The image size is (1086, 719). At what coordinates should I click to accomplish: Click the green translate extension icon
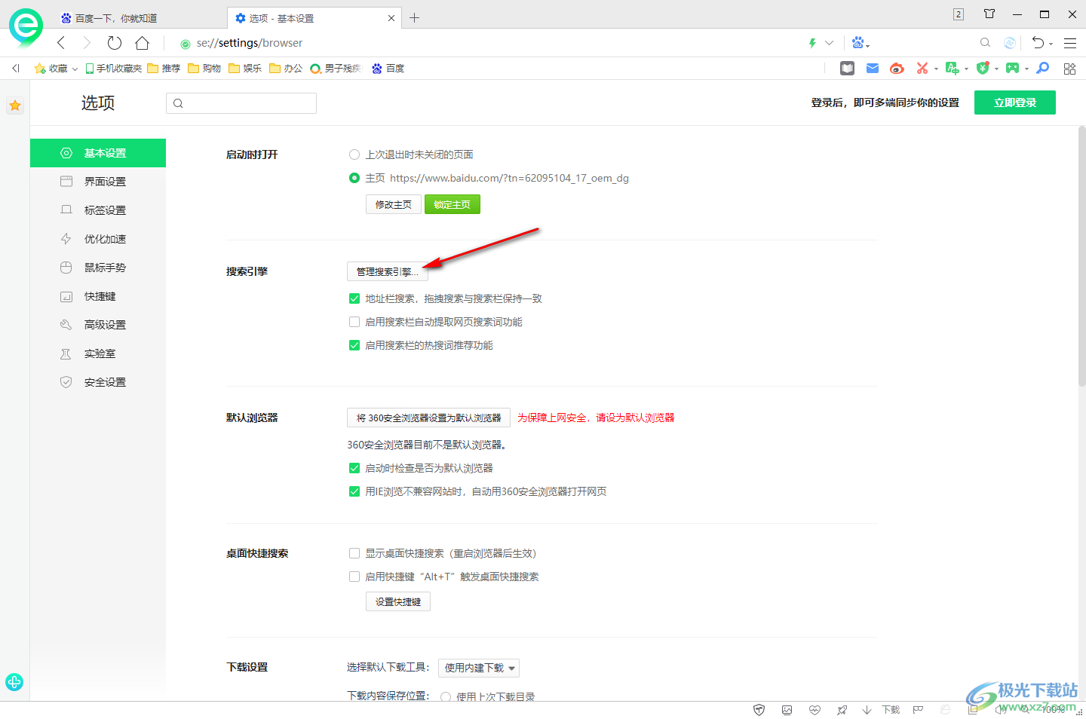click(952, 69)
